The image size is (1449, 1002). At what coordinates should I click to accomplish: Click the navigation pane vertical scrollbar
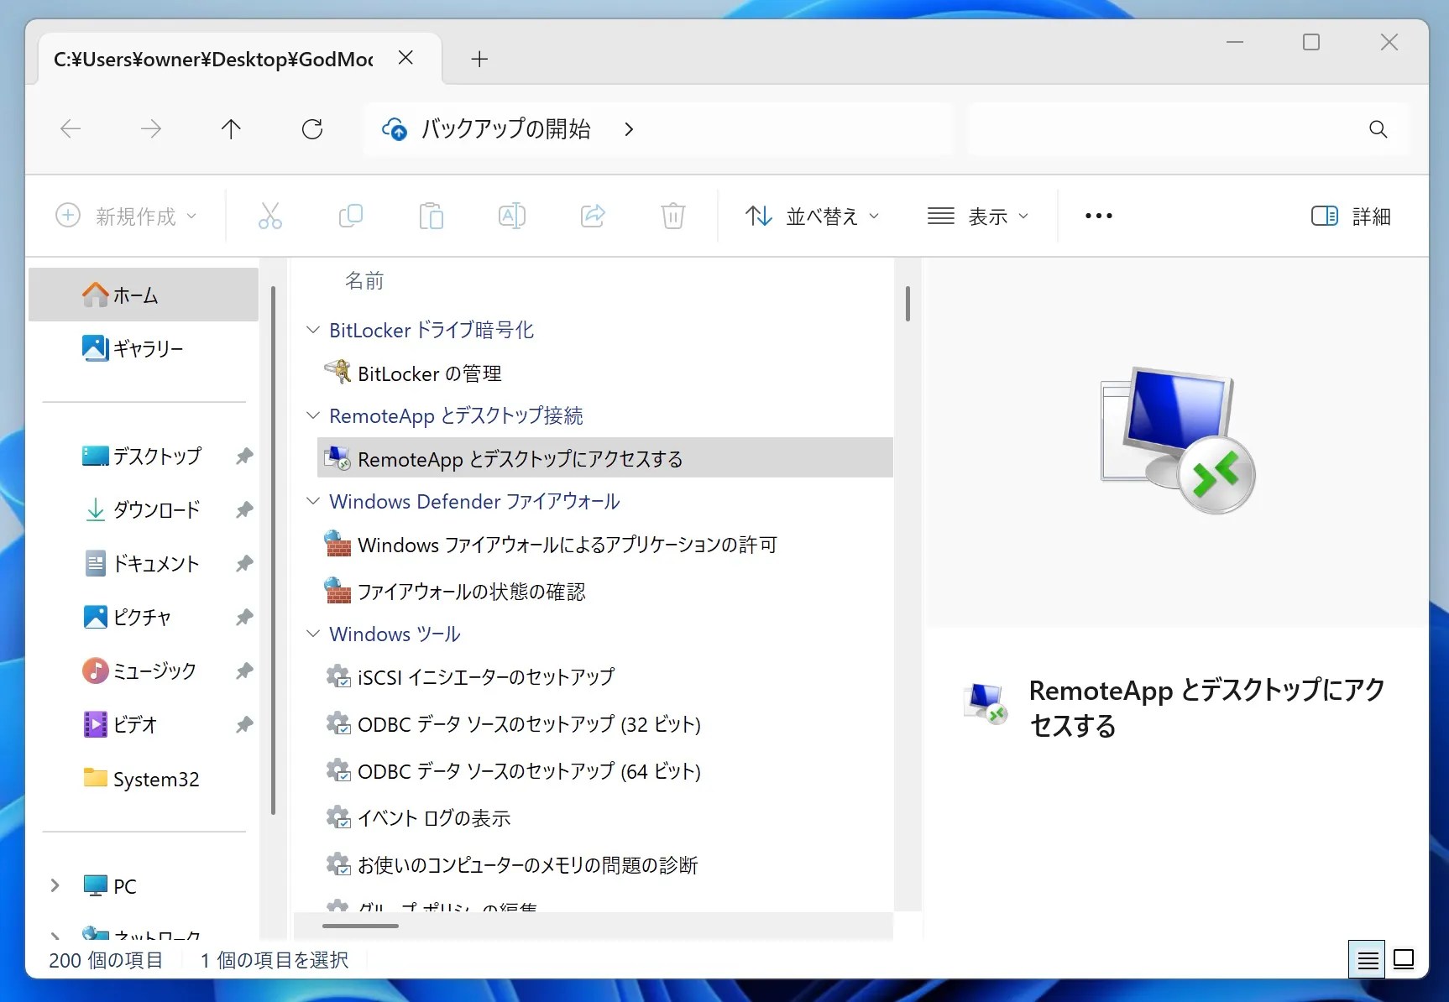274,551
